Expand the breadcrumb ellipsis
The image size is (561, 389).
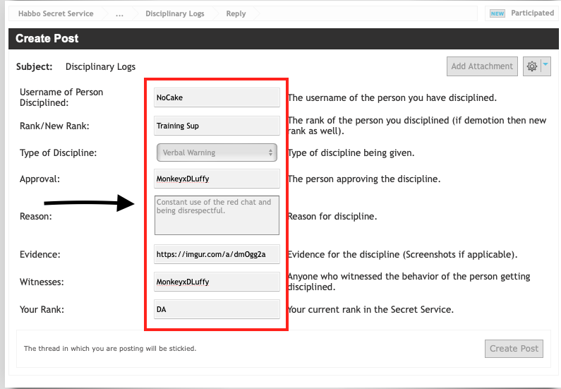(119, 14)
